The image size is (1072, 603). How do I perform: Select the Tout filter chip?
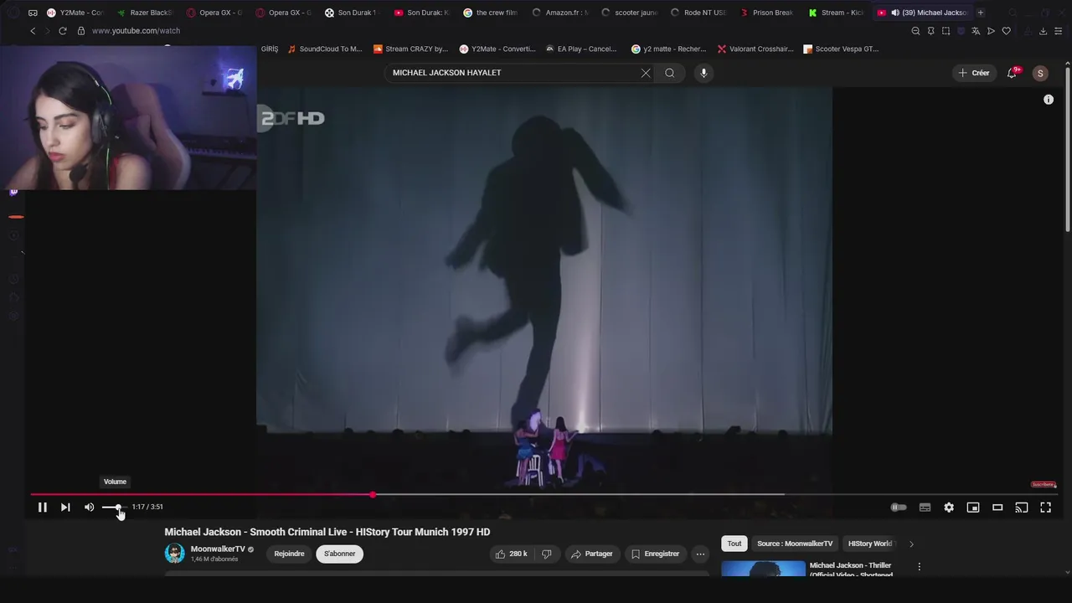click(734, 544)
